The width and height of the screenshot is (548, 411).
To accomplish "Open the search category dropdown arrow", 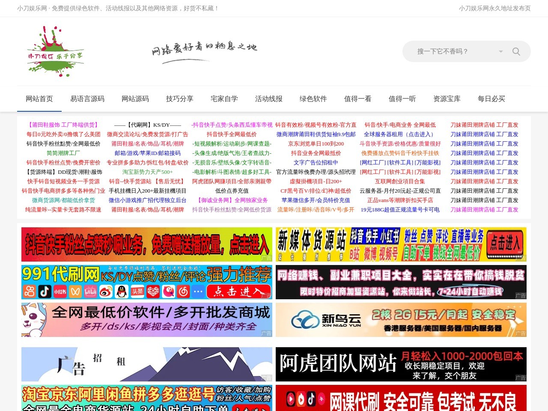I will 501,51.
